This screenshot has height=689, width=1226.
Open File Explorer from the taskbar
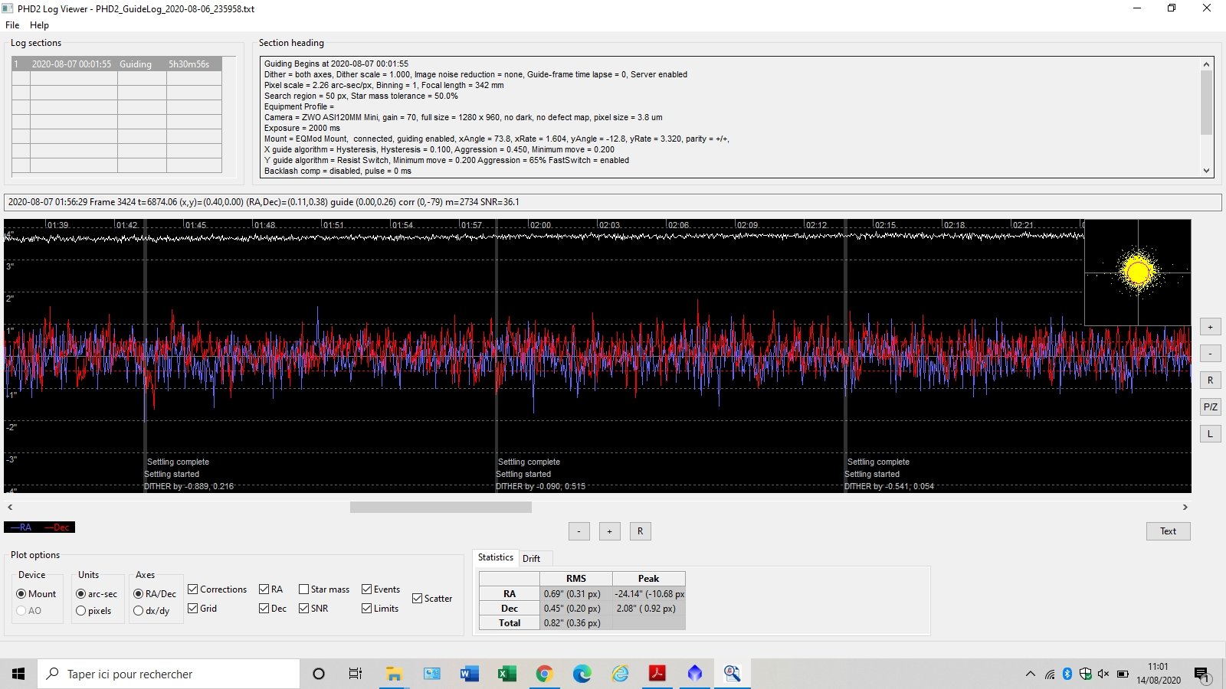pyautogui.click(x=394, y=674)
